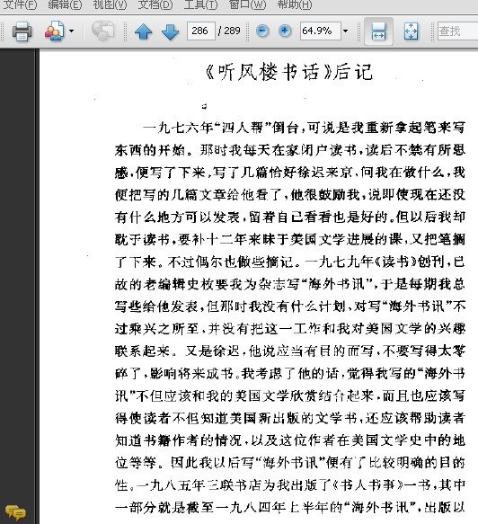Go to next page with down arrow
The height and width of the screenshot is (524, 478).
coord(170,31)
